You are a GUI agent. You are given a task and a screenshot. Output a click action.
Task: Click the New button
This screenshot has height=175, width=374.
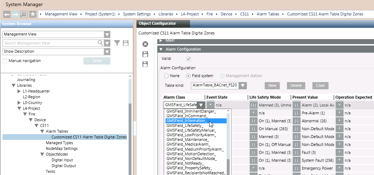click(272, 86)
